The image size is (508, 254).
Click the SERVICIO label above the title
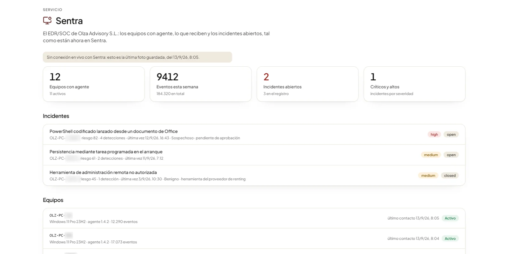point(52,10)
